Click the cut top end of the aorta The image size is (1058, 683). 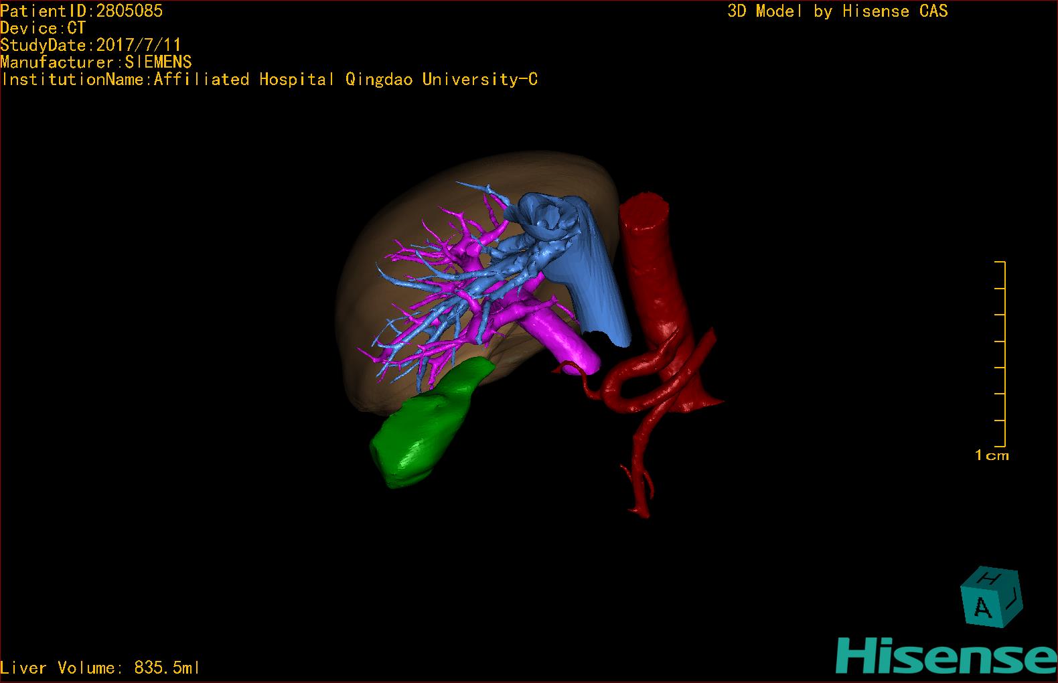coord(644,204)
